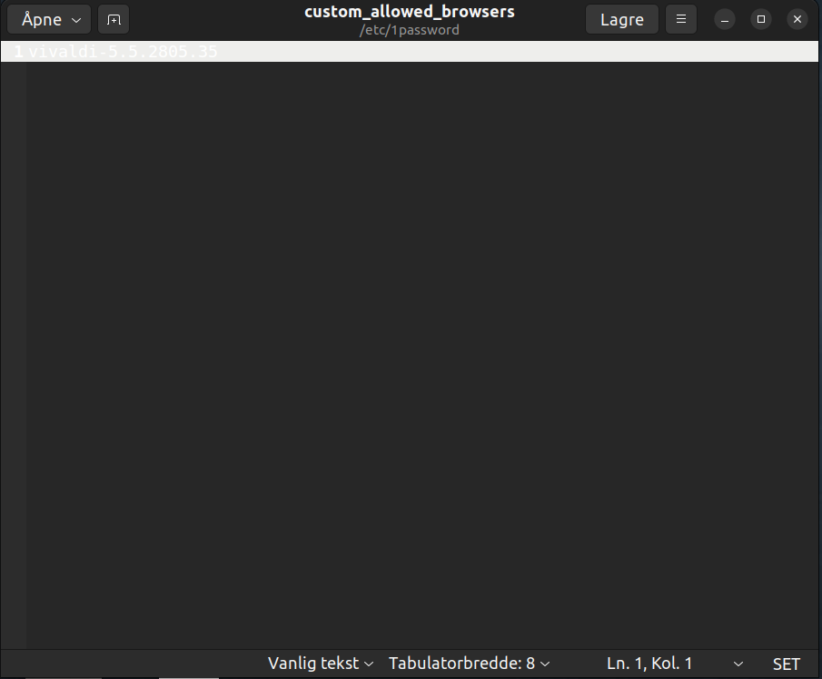This screenshot has height=679, width=822.
Task: Minimize the text editor window
Action: click(725, 19)
